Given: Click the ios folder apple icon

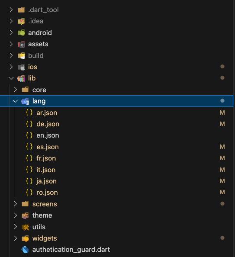Looking at the screenshot, I should pos(21,67).
